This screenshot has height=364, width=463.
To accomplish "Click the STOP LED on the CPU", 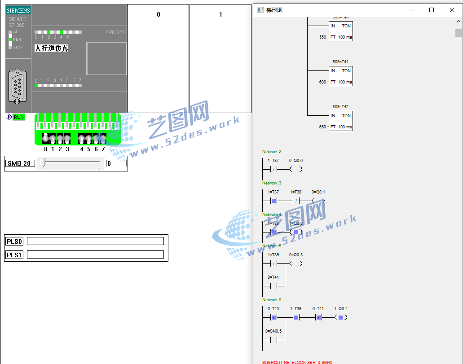I will click(11, 47).
